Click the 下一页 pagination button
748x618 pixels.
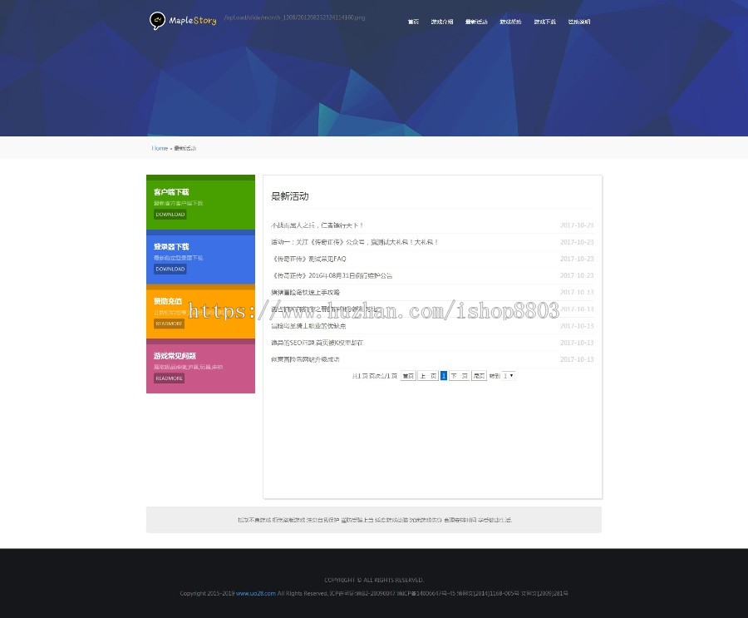click(459, 376)
